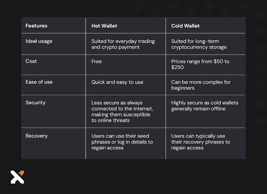Click the Ease of use row label
The image size is (267, 194).
click(x=39, y=82)
